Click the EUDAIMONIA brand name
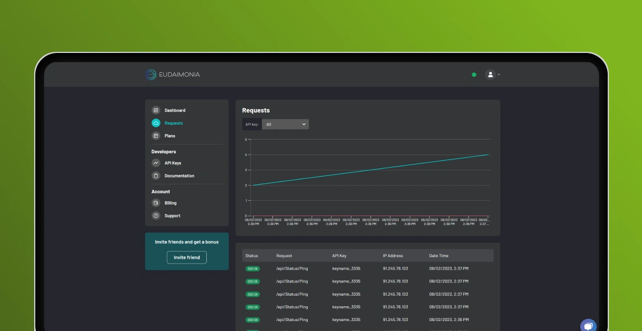Viewport: 642px width, 331px height. coord(179,74)
